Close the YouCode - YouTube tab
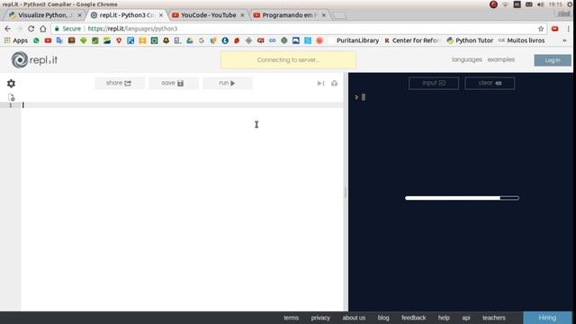The height and width of the screenshot is (324, 576). pos(242,15)
